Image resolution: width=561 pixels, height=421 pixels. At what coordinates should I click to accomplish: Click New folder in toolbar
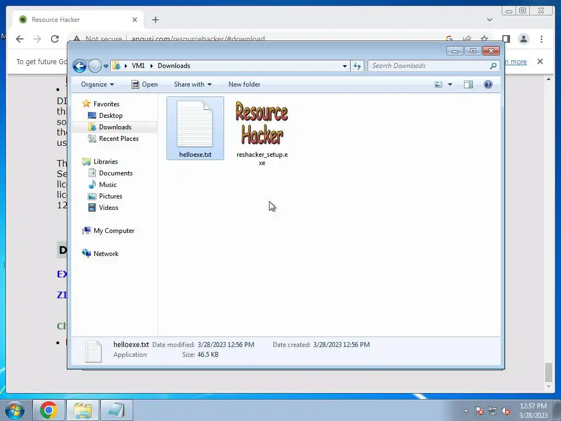pos(244,84)
